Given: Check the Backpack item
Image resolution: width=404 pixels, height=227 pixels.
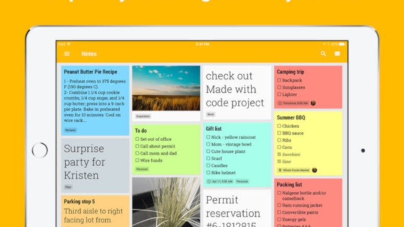Looking at the screenshot, I should click(x=279, y=80).
